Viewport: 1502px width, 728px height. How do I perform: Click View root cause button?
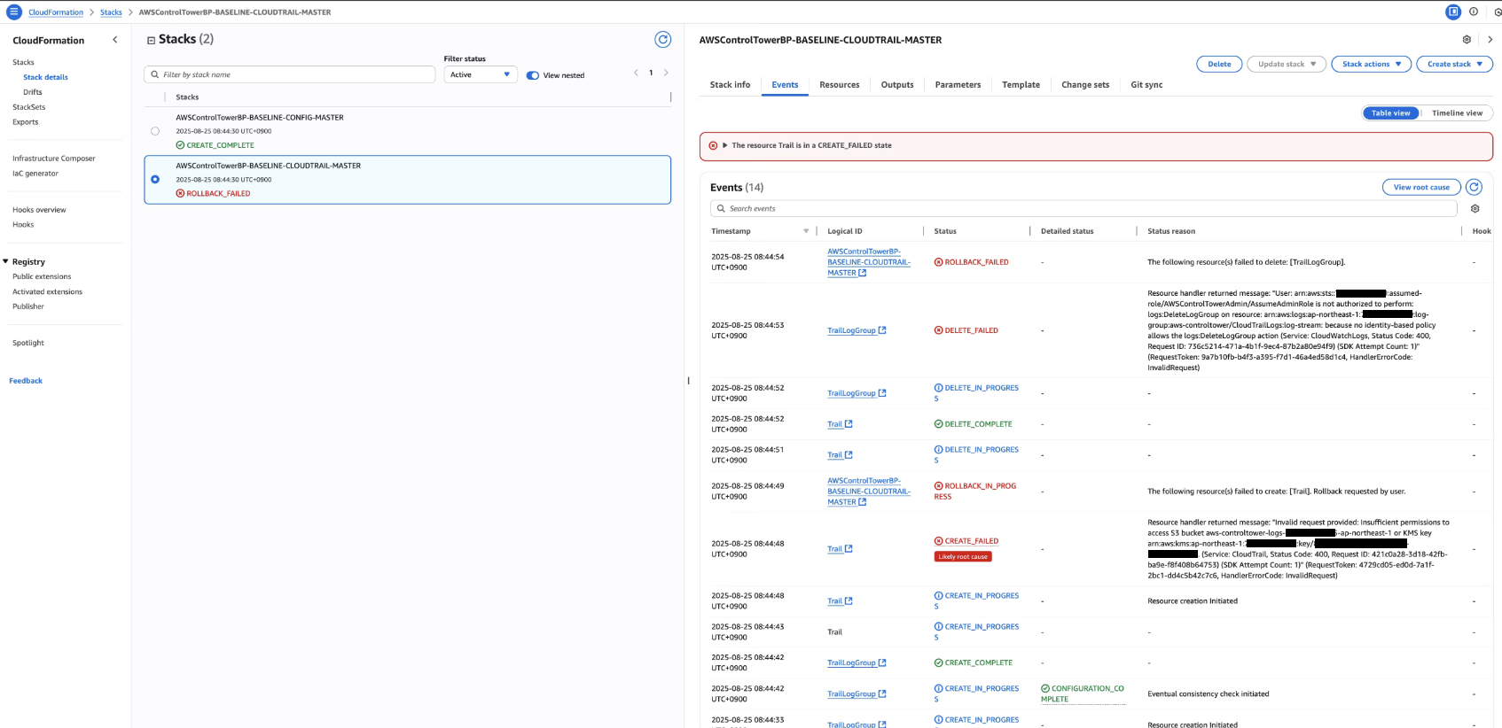(x=1421, y=187)
